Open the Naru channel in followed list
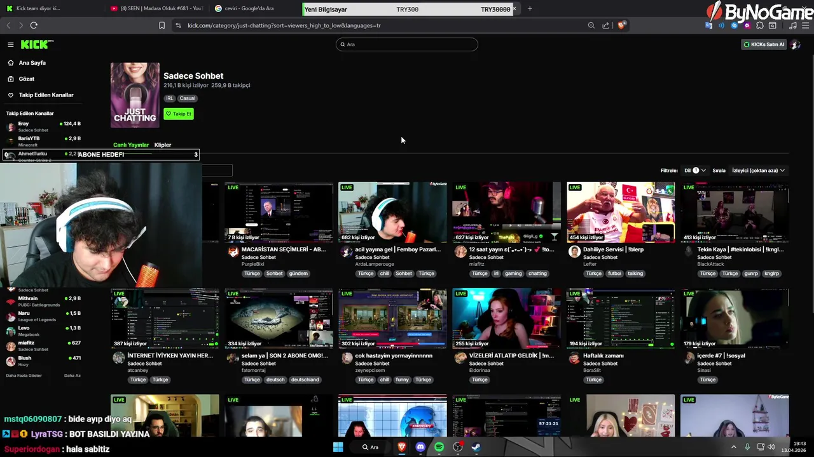814x457 pixels. pos(43,316)
